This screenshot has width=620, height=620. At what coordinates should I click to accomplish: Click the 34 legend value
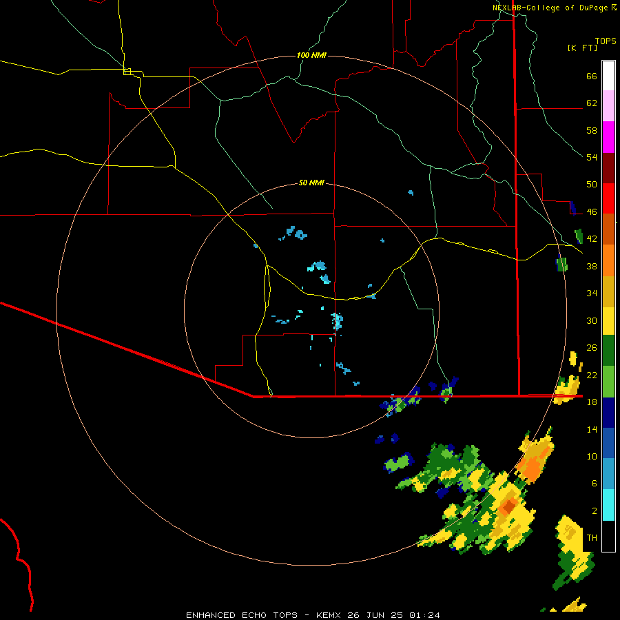point(592,293)
